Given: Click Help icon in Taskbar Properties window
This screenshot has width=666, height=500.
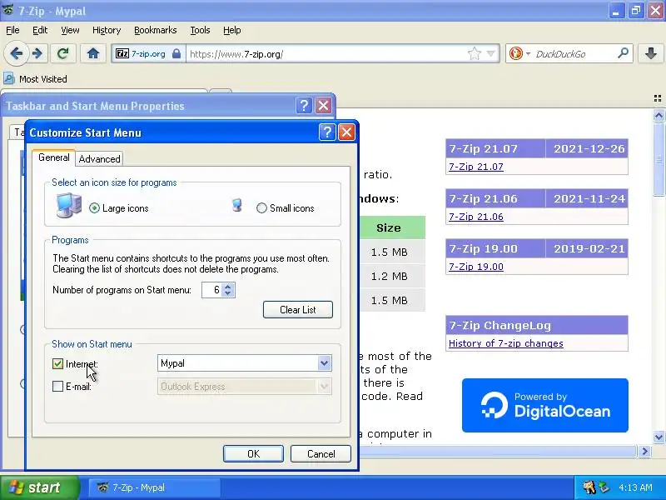Looking at the screenshot, I should point(304,106).
